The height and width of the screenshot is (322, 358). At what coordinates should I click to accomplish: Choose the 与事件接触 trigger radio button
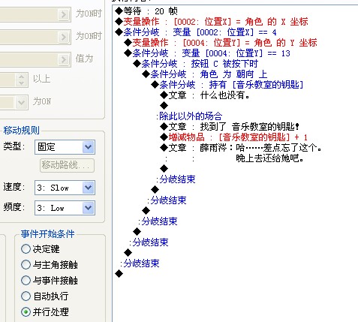coord(26,280)
